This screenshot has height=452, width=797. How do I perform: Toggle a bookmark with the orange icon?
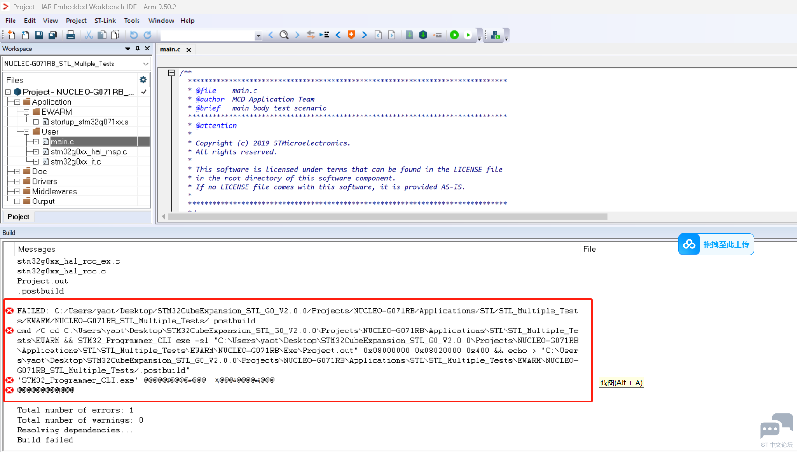351,35
